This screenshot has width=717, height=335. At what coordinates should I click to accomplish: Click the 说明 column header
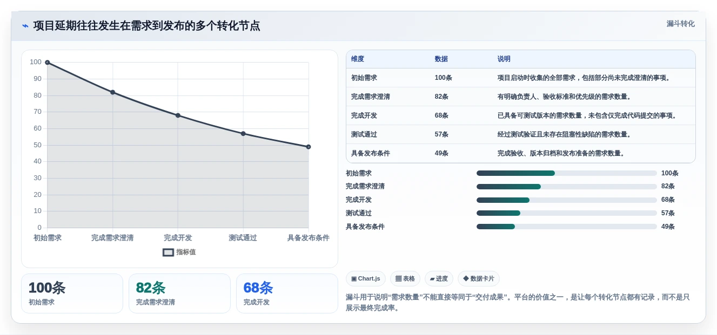[x=504, y=59]
